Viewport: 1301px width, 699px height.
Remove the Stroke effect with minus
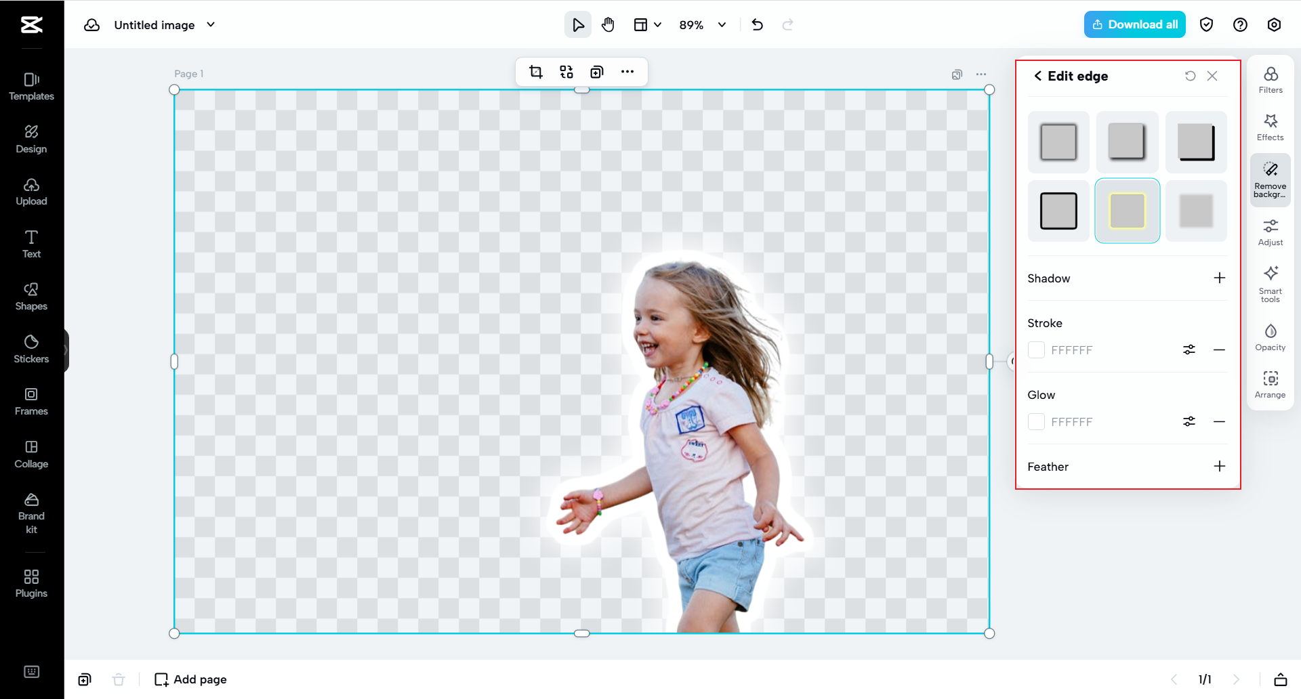click(x=1219, y=349)
